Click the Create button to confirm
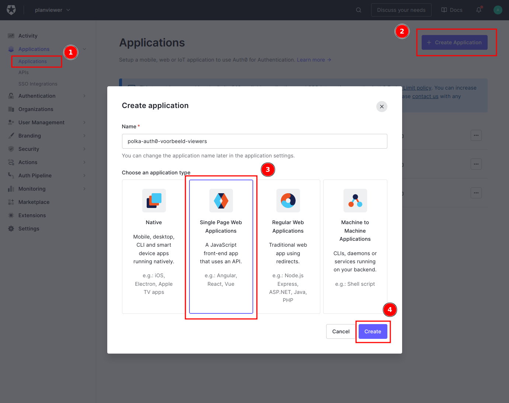509x403 pixels. [x=373, y=331]
